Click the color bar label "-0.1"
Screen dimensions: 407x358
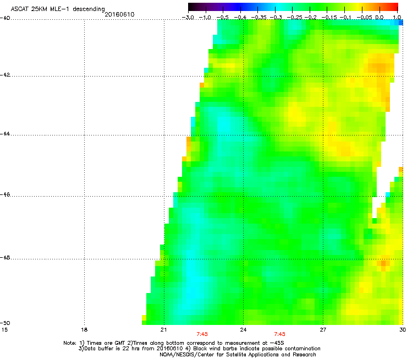tap(345, 18)
